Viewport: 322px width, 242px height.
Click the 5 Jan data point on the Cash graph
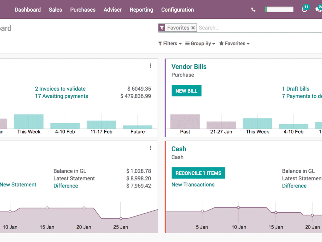click(202, 211)
